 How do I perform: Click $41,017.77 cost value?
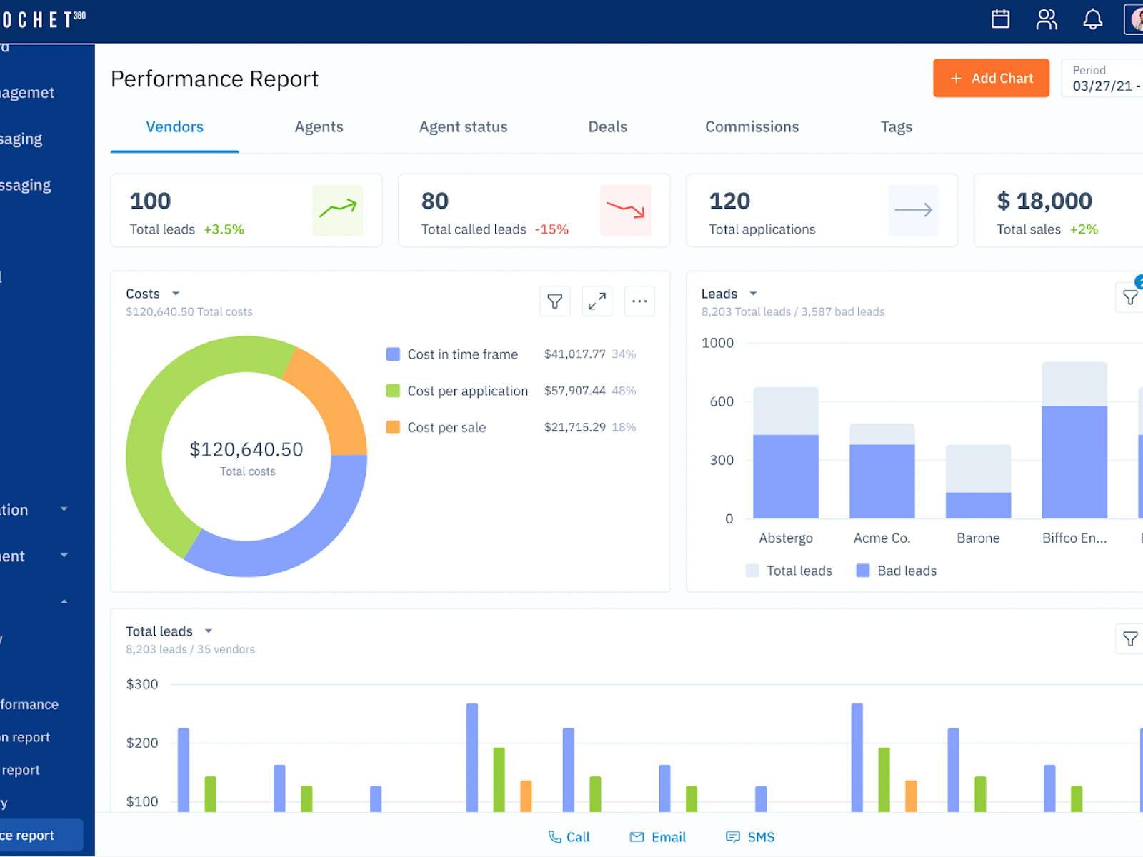point(574,354)
